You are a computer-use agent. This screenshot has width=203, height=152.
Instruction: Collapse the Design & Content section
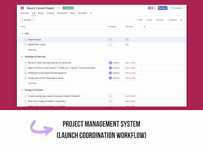22,90
